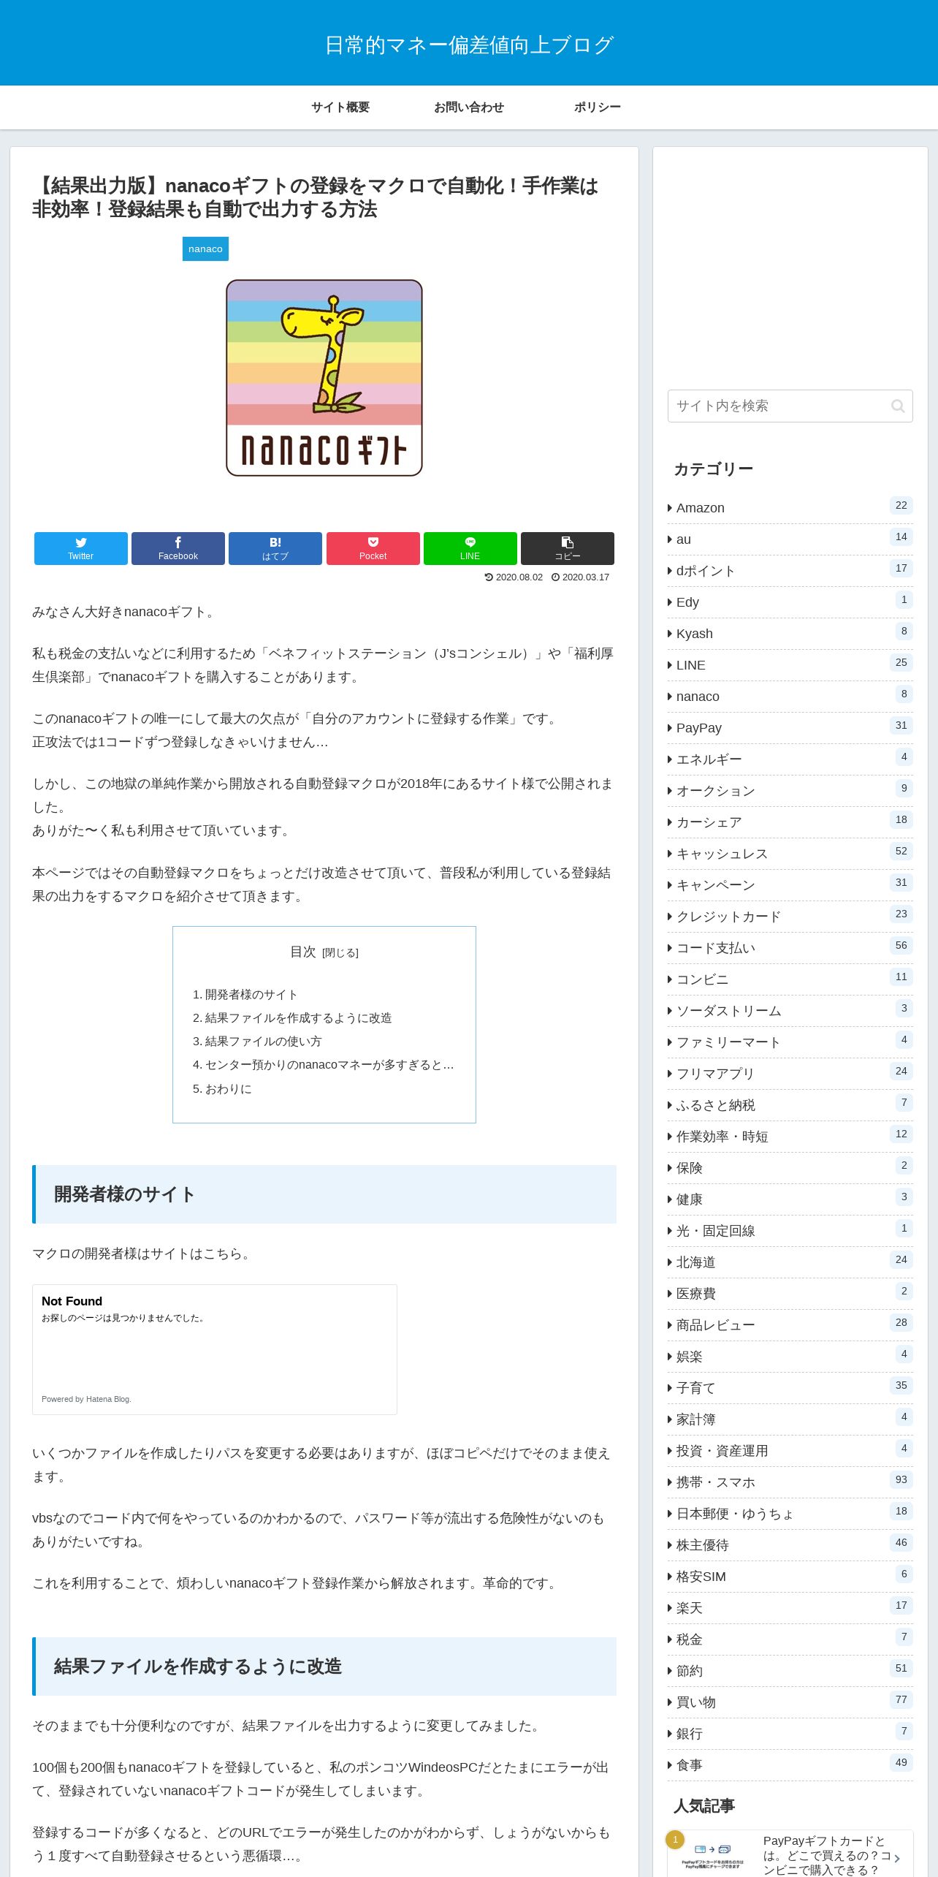Go to blog home via 日常的マネー偏差値向上ブログ title
This screenshot has width=938, height=1877.
point(469,45)
